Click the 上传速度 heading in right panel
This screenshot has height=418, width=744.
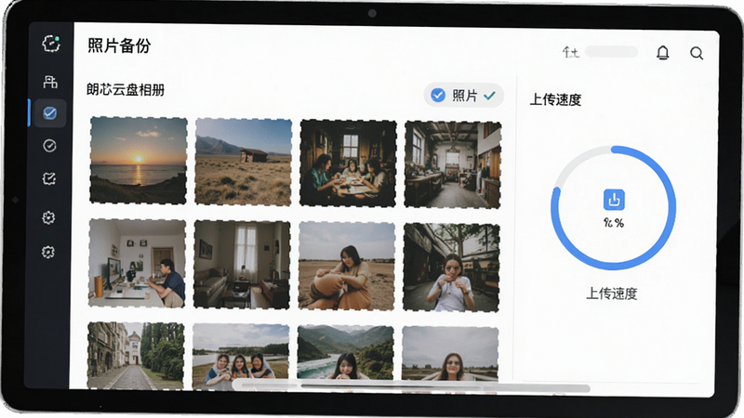[x=555, y=99]
